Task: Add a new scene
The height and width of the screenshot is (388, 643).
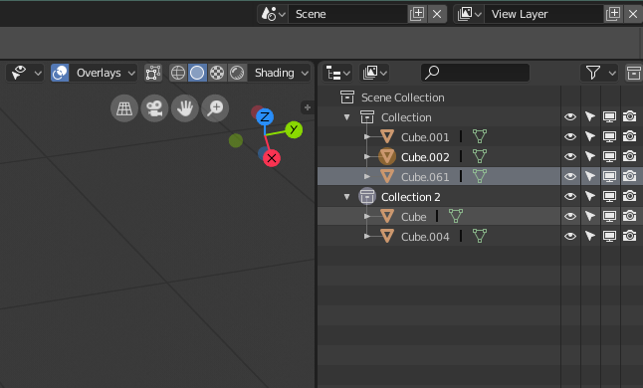Action: click(x=417, y=14)
